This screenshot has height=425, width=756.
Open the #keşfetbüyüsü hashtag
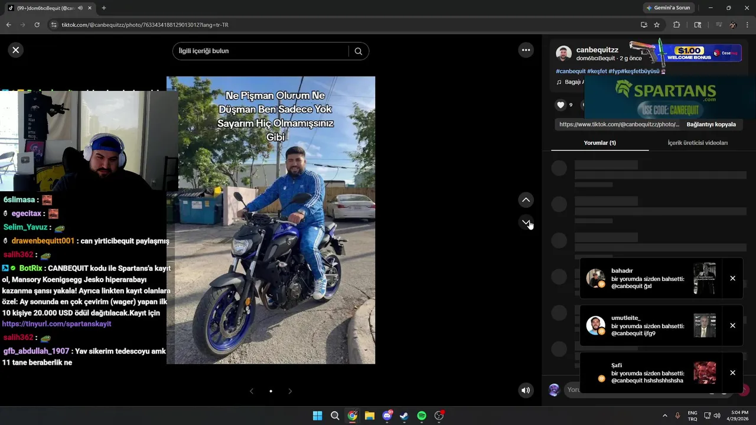tap(640, 71)
